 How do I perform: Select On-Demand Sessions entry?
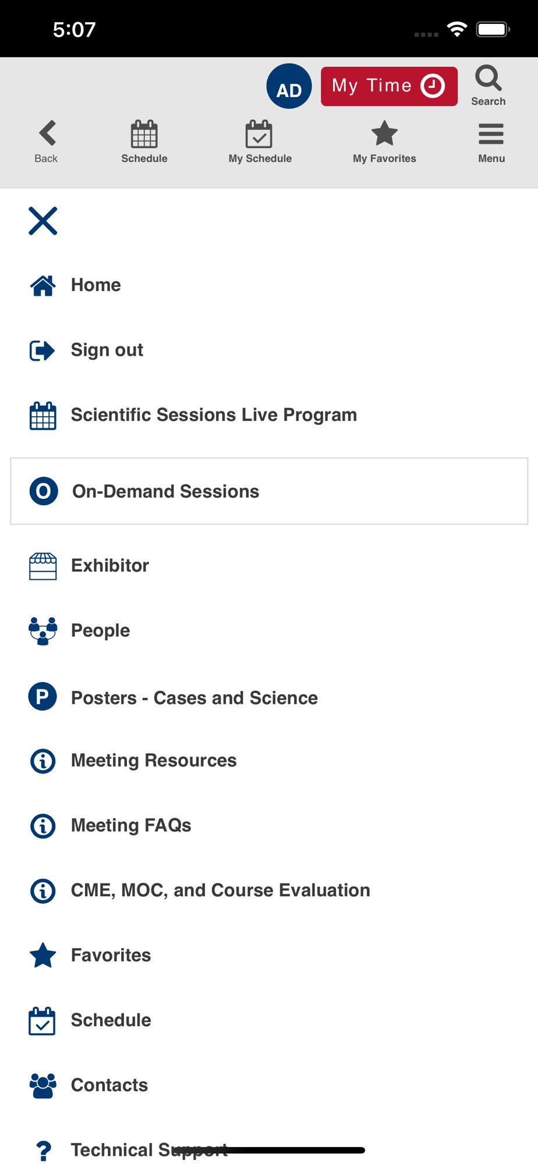(269, 491)
